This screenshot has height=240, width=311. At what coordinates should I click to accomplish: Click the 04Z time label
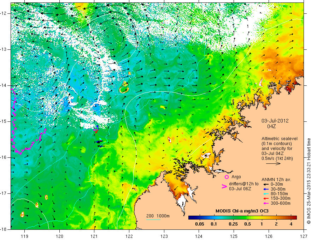[x=271, y=126]
